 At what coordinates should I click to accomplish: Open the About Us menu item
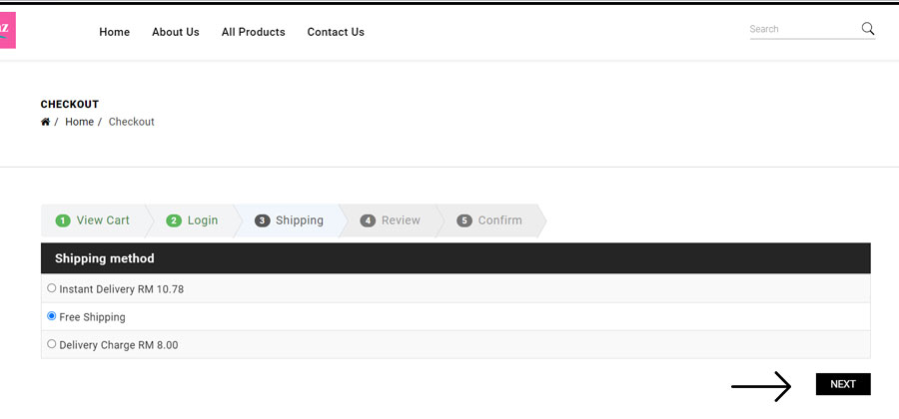[176, 32]
